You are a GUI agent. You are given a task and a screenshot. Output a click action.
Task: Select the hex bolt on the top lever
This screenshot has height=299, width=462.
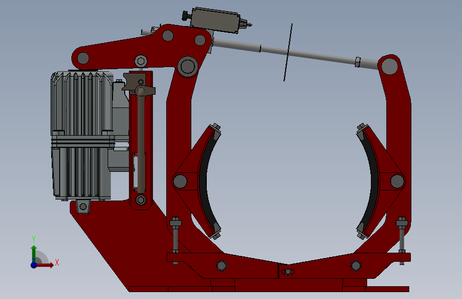point(141,61)
